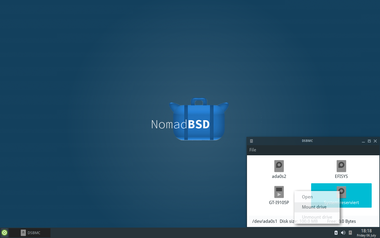The height and width of the screenshot is (238, 380).
Task: Choose Open from the context menu
Action: (317, 197)
